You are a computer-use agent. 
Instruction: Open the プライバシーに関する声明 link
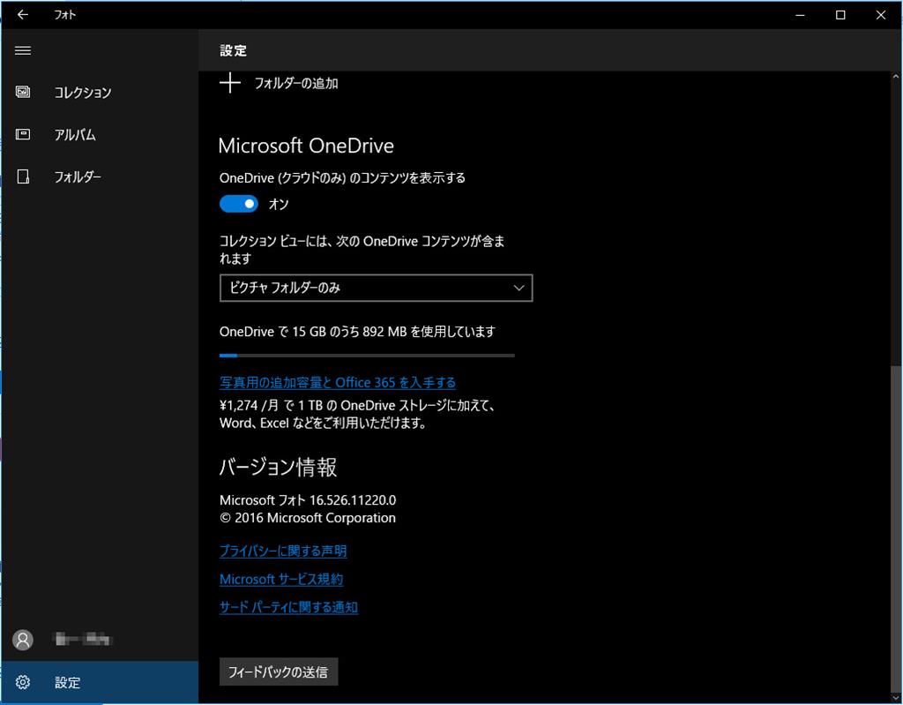tap(283, 551)
